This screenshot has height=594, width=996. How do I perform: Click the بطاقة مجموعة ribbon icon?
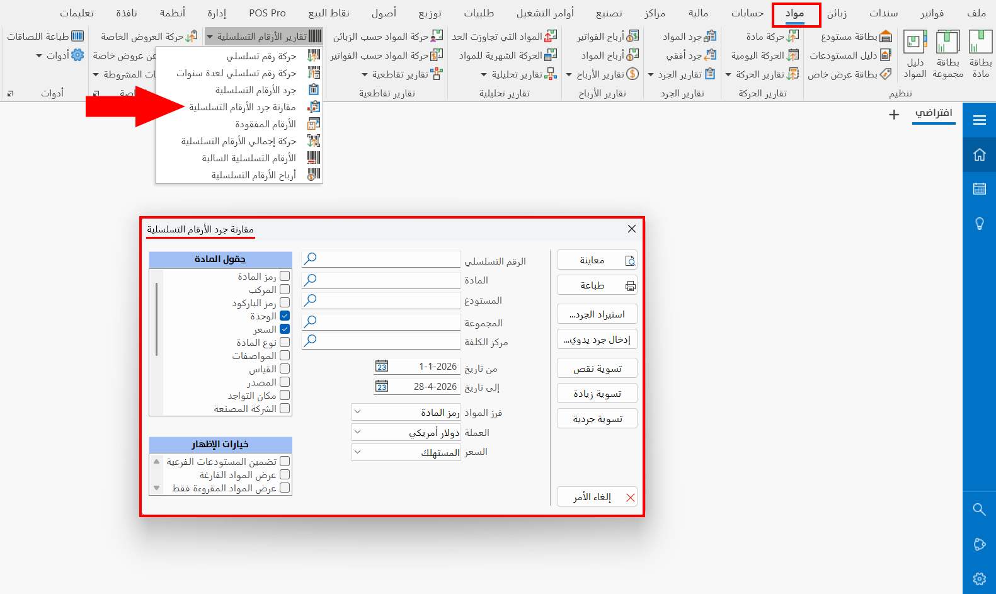click(x=948, y=54)
